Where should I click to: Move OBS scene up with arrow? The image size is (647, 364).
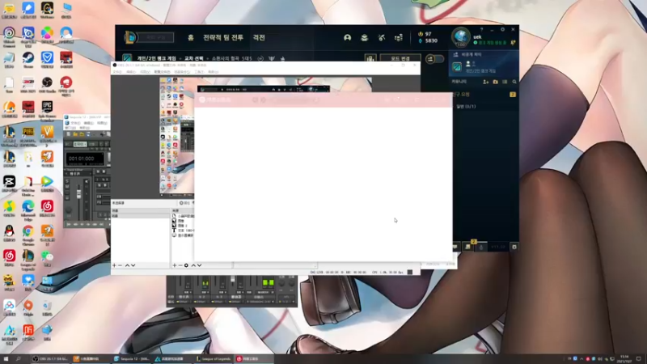click(127, 265)
